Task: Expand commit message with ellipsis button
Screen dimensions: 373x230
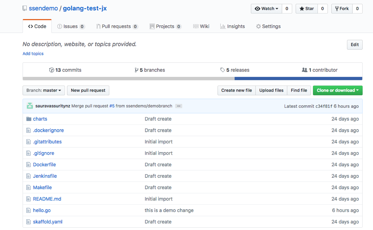Action: [179, 106]
